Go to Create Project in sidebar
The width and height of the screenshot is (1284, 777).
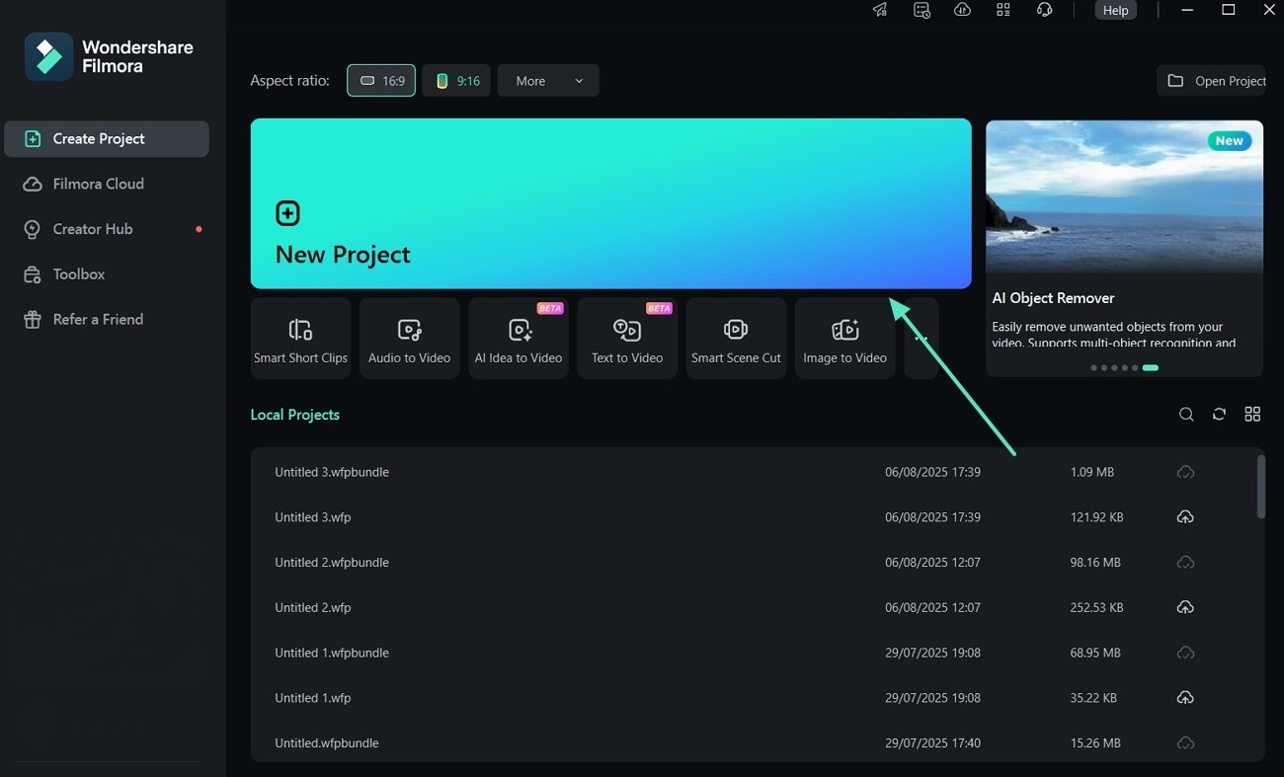[107, 139]
